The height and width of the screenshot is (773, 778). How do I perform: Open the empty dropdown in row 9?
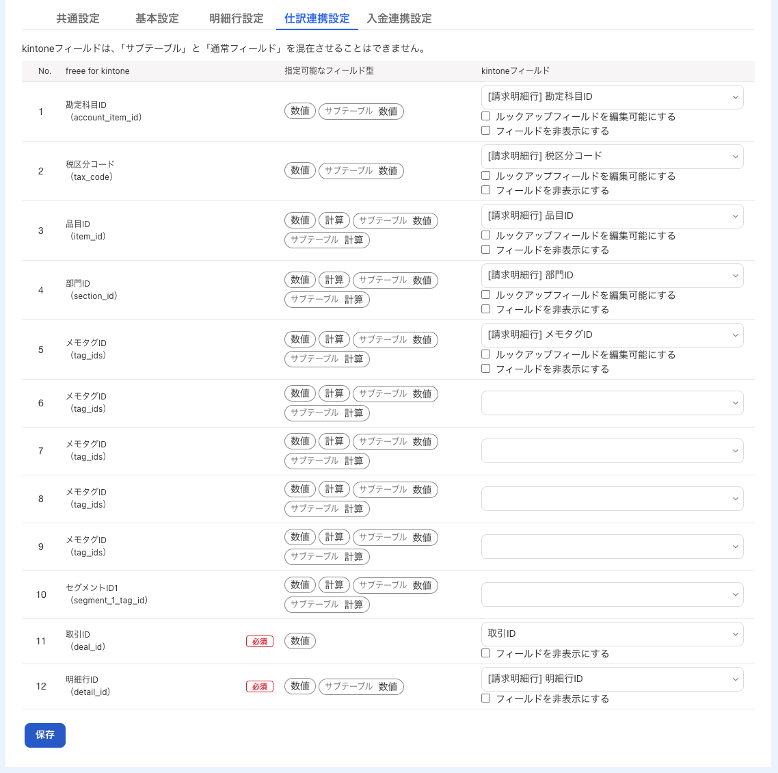coord(612,547)
